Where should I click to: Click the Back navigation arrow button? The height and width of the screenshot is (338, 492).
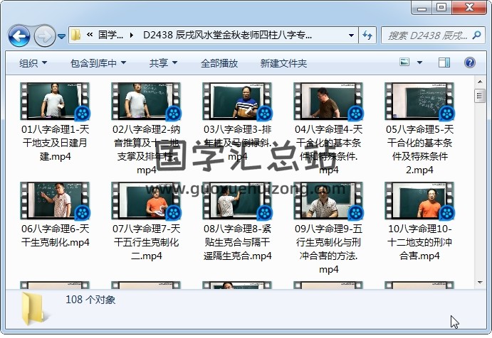[19, 35]
